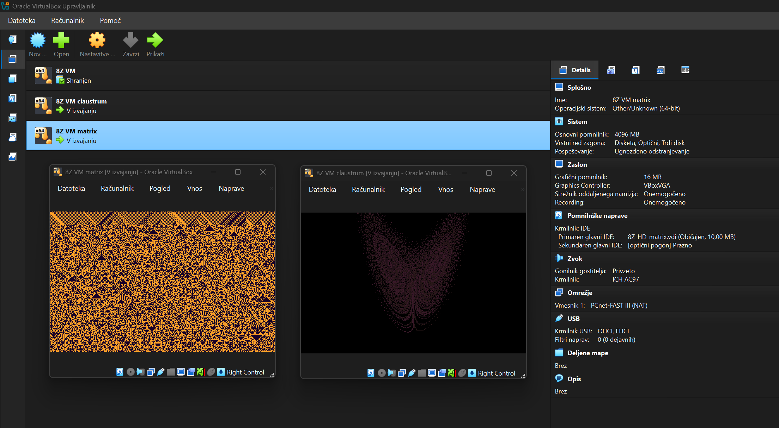The image size is (779, 428).
Task: Open the Pomoč menu
Action: coord(110,20)
